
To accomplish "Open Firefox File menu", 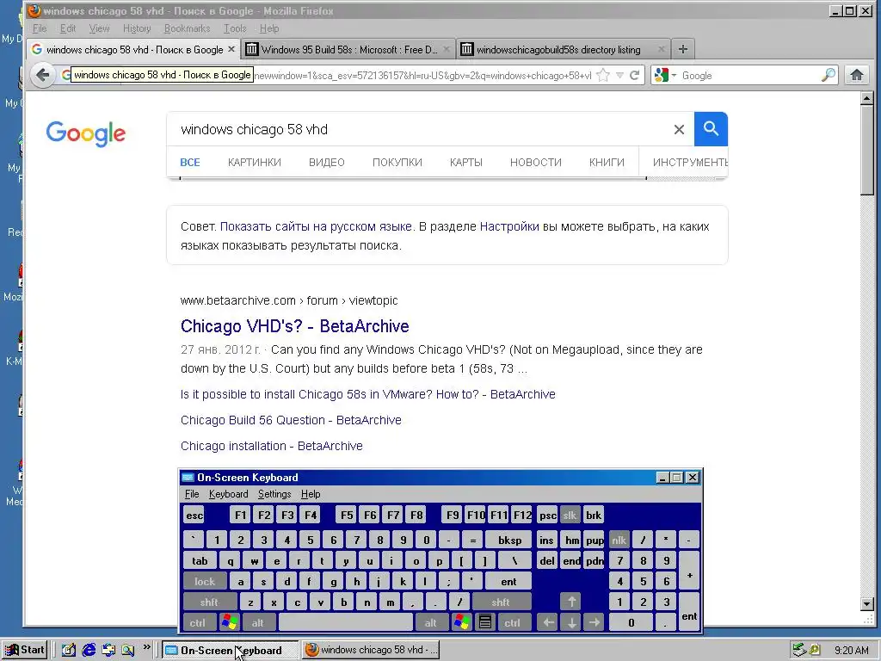I will click(x=40, y=28).
